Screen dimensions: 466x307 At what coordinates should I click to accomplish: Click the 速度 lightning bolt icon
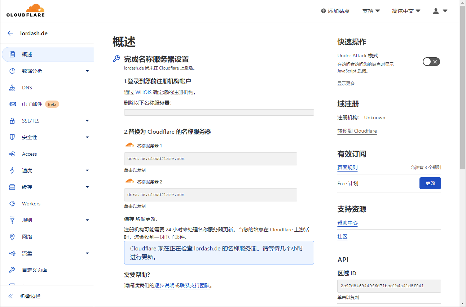pyautogui.click(x=12, y=170)
